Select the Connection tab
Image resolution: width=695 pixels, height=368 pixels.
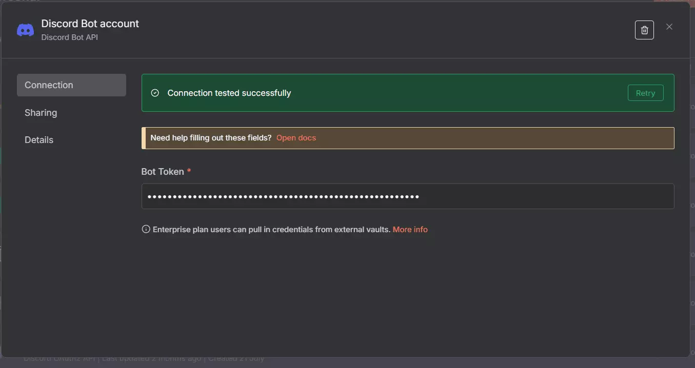[71, 85]
